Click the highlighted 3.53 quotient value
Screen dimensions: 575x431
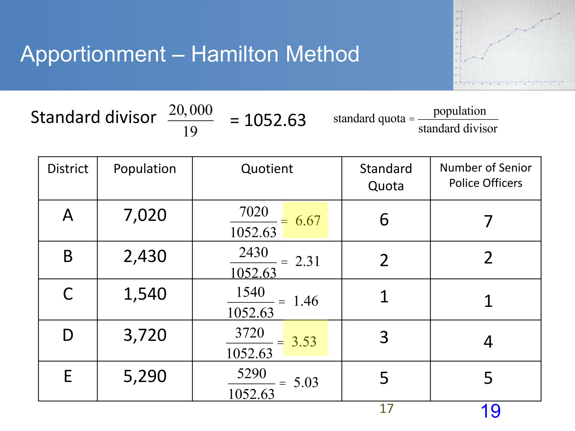(304, 341)
